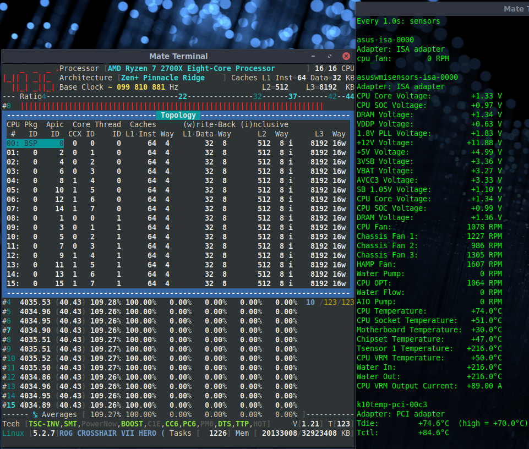Click the AMD Ryzen 7 2700X processor name
This screenshot has height=449, width=529.
(x=192, y=68)
